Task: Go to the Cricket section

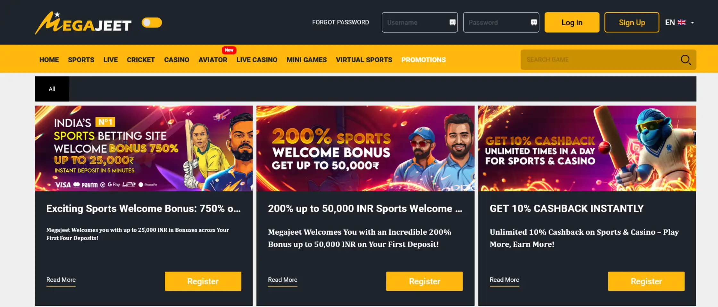Action: [x=141, y=60]
